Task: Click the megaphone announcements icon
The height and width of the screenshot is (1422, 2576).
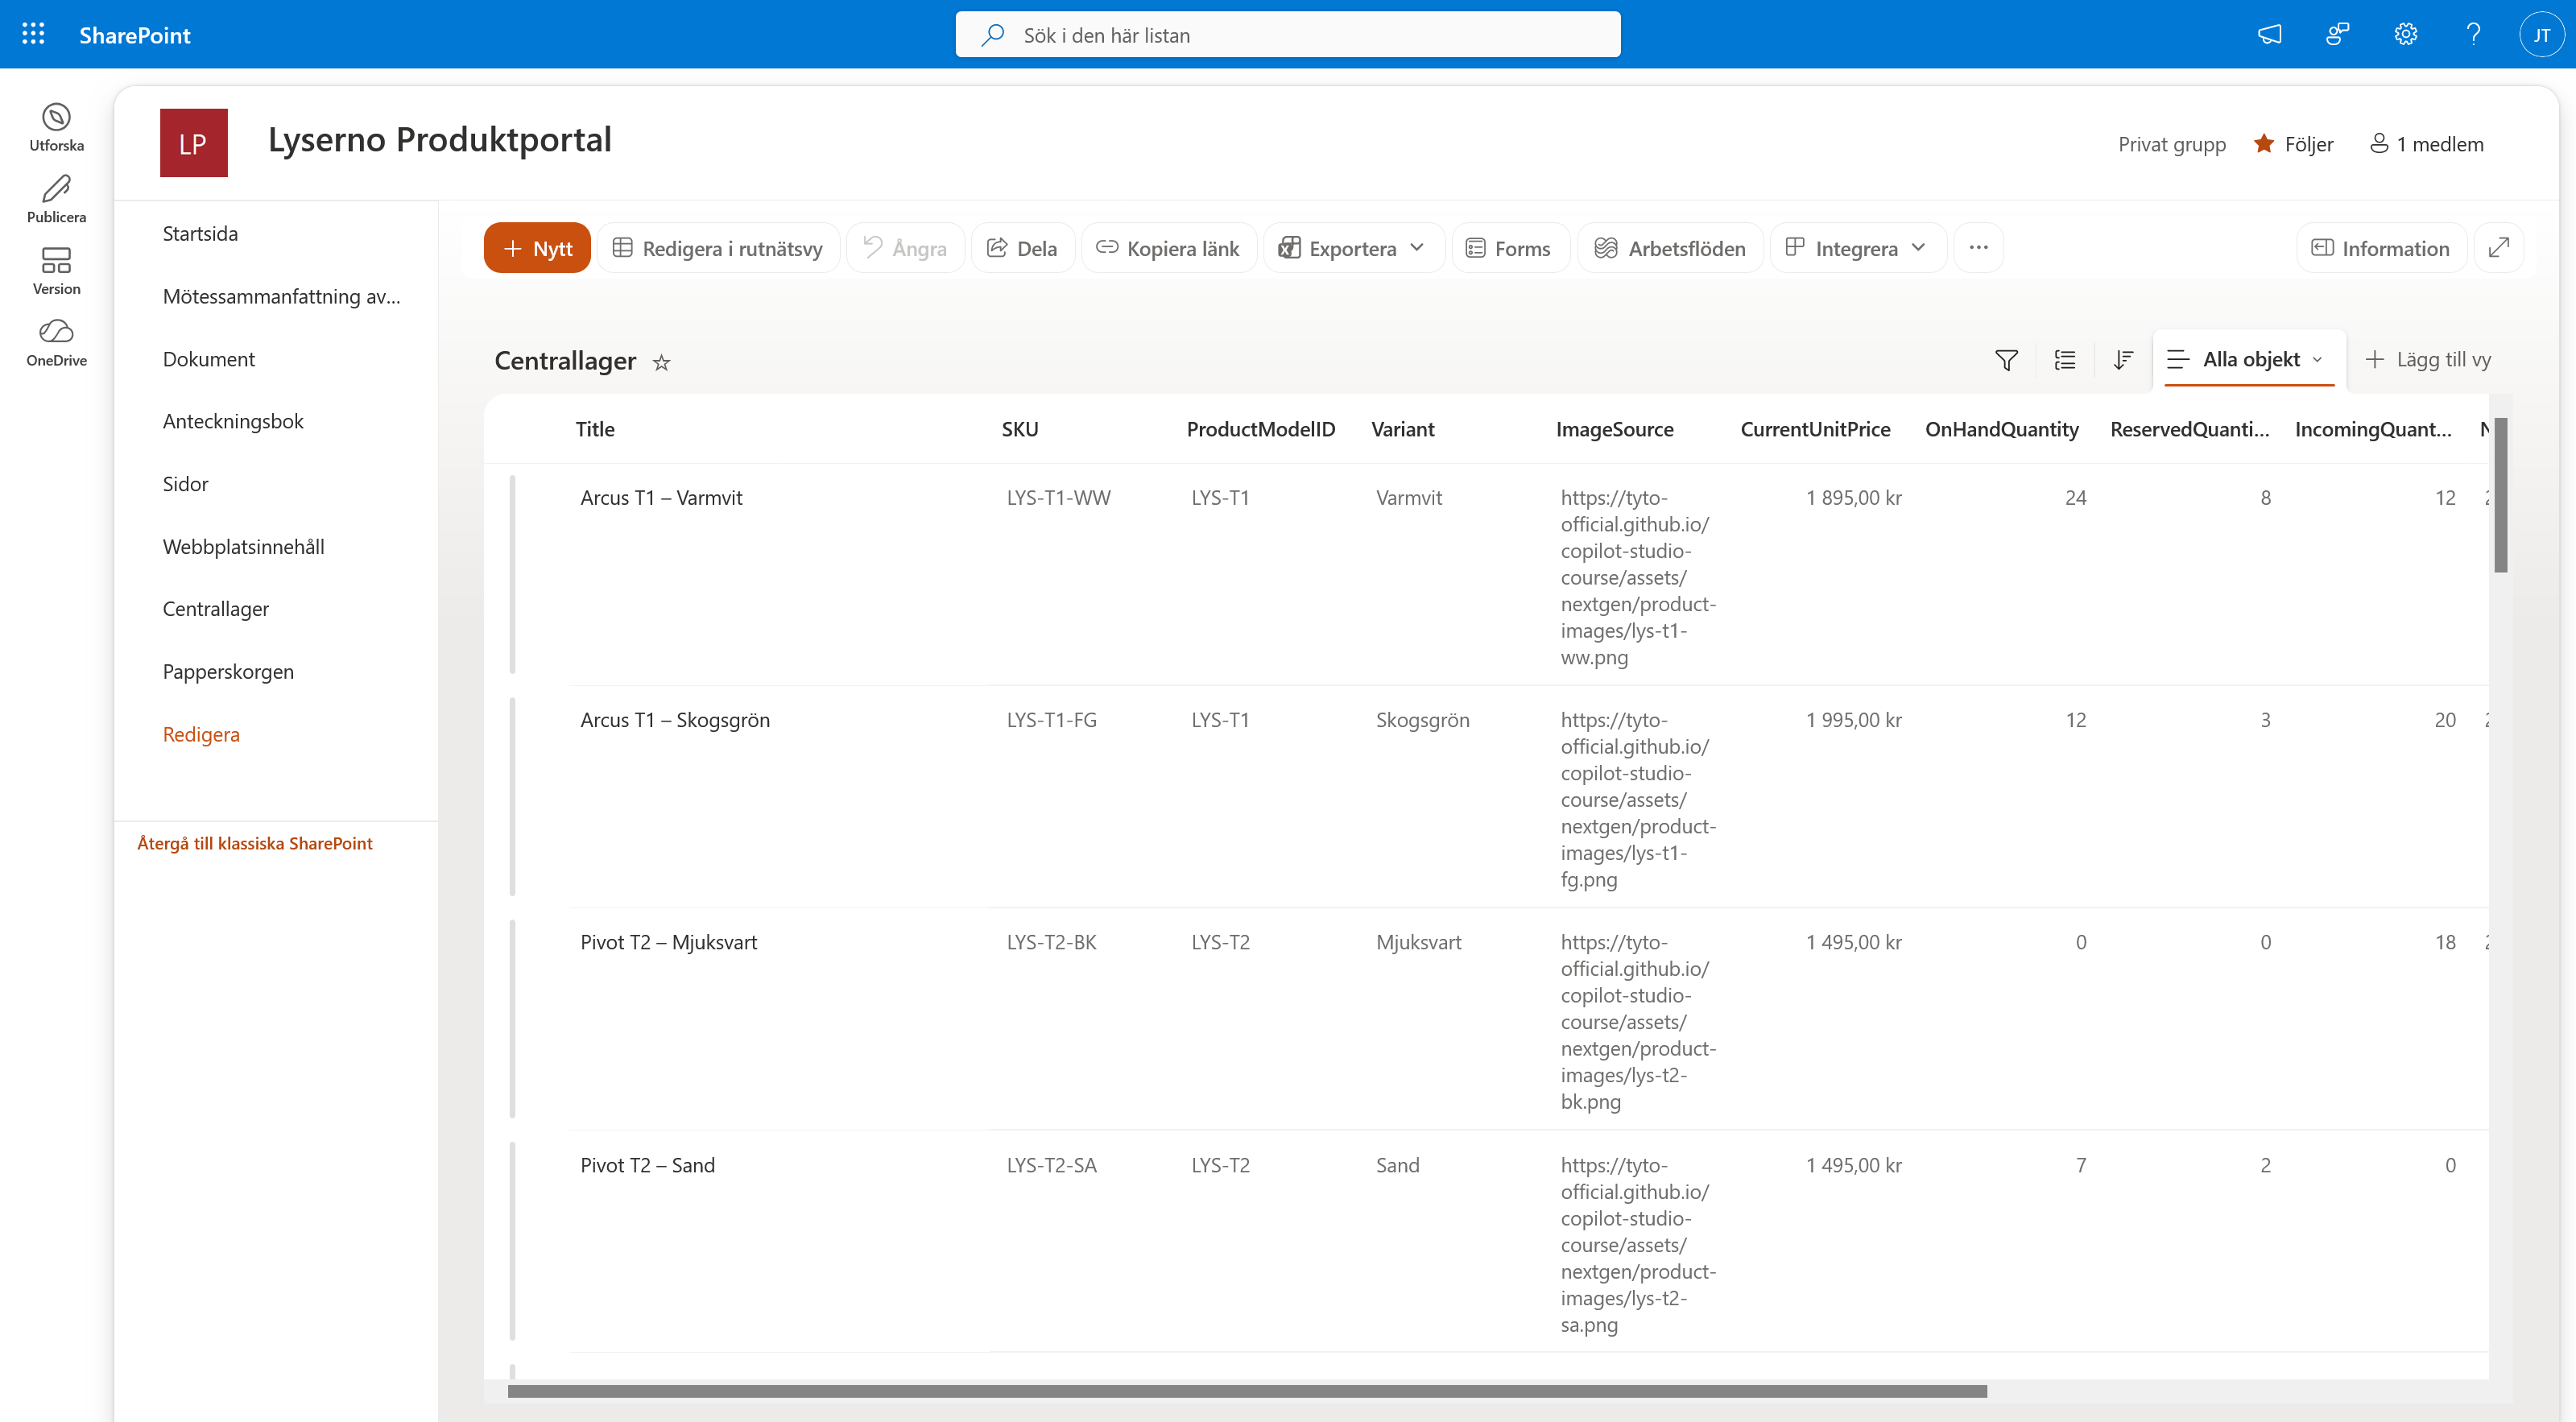Action: pos(2269,34)
